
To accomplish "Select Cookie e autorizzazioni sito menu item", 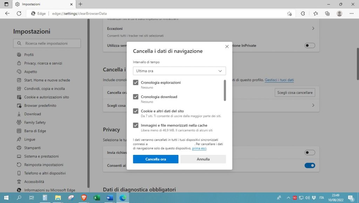I will click(46, 97).
